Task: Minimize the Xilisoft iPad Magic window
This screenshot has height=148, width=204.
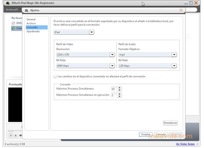Action: coord(186,4)
